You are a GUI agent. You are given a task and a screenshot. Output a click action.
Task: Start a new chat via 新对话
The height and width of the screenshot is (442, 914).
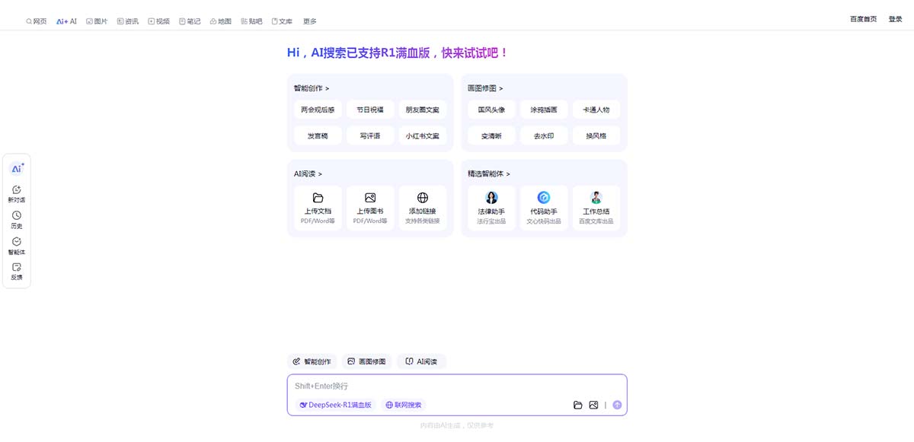tap(17, 194)
